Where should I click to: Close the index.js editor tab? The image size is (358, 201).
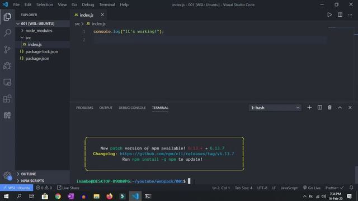[x=102, y=15]
